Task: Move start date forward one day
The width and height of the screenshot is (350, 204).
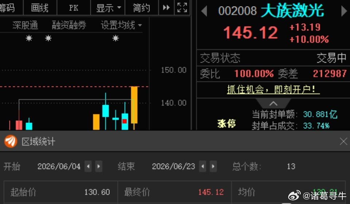Action: pyautogui.click(x=99, y=166)
